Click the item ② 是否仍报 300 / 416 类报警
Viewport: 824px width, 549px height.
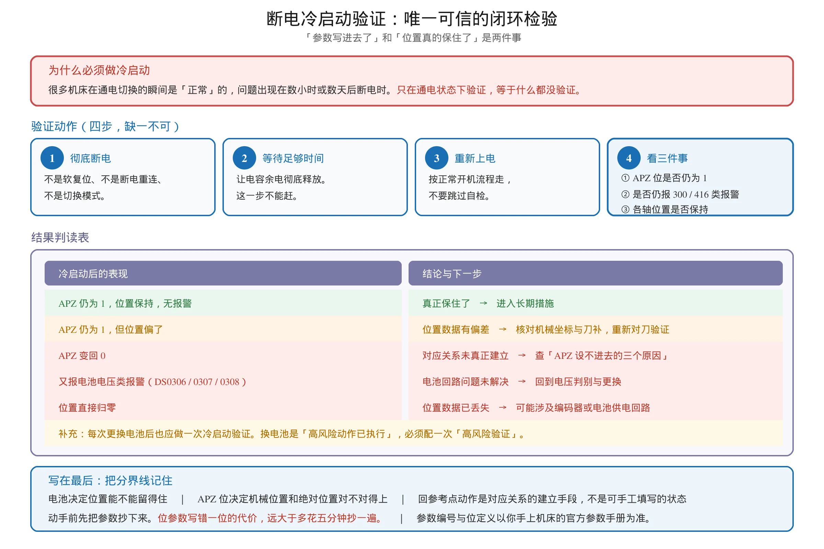coord(680,194)
